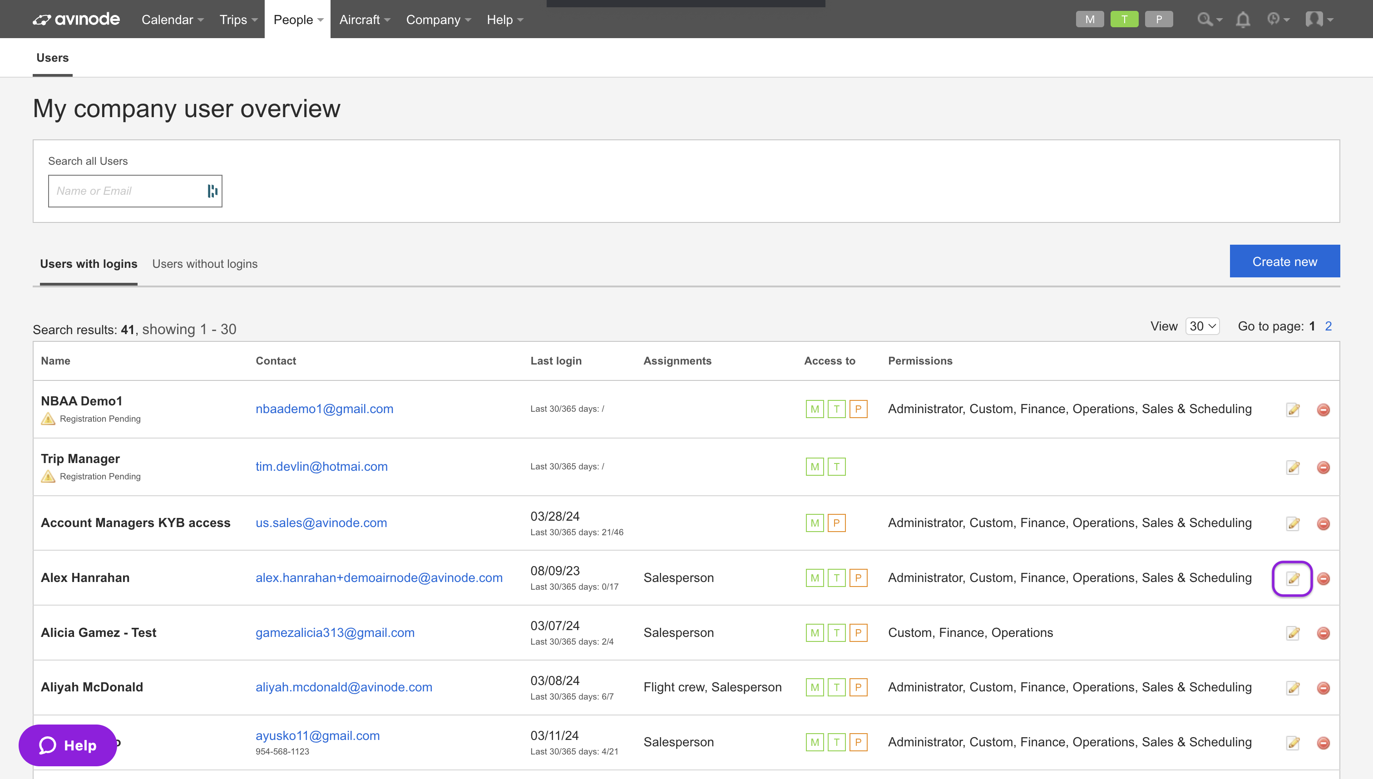Edit the Alicia Gamez - Test user
The image size is (1373, 779).
pyautogui.click(x=1293, y=633)
